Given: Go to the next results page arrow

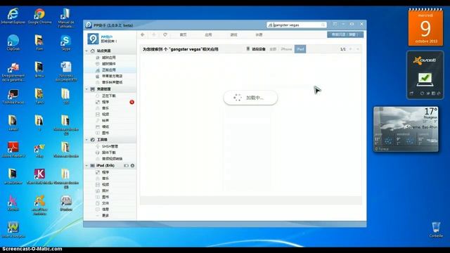Looking at the screenshot, I should (x=358, y=49).
